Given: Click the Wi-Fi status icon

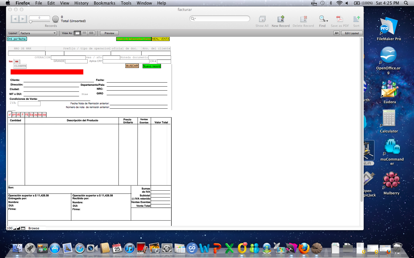Looking at the screenshot, I should click(x=339, y=3).
